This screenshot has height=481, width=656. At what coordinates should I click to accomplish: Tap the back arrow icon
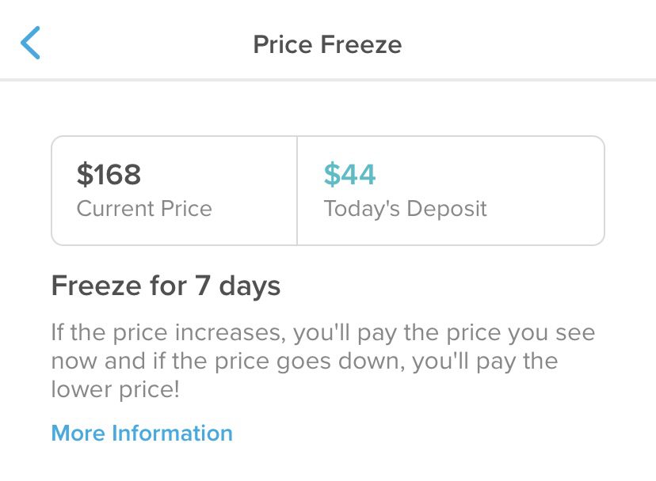coord(30,43)
